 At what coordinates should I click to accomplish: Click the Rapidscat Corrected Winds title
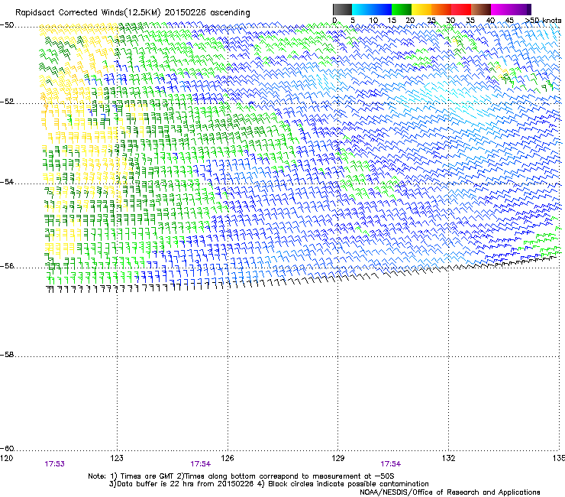133,13
